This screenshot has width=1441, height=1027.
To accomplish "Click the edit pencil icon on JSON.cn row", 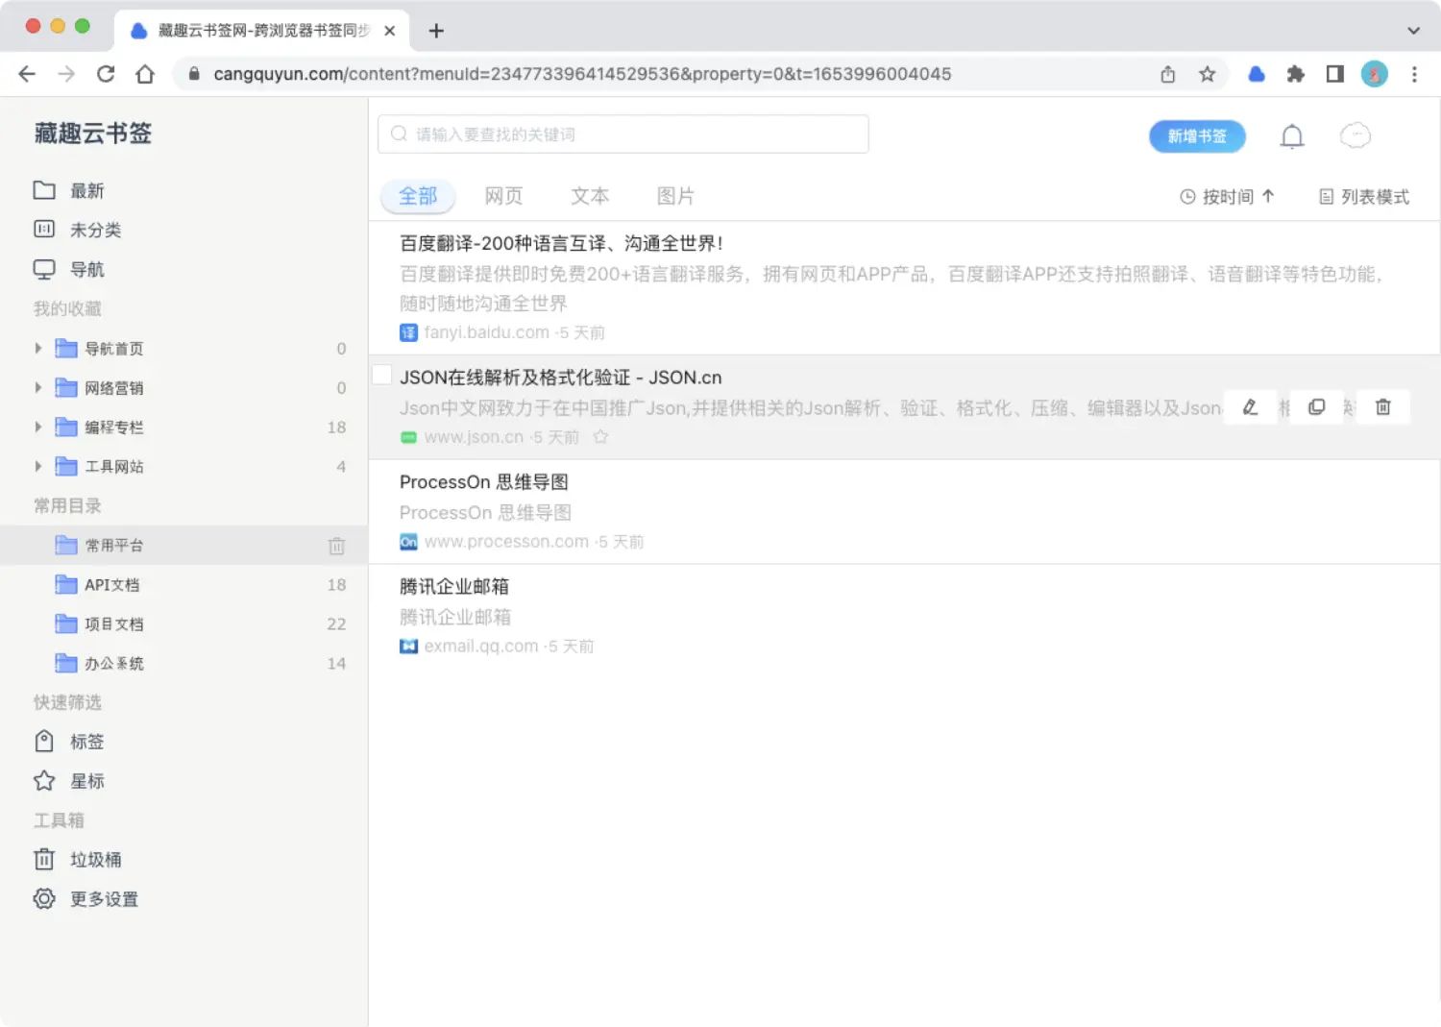I will 1250,407.
